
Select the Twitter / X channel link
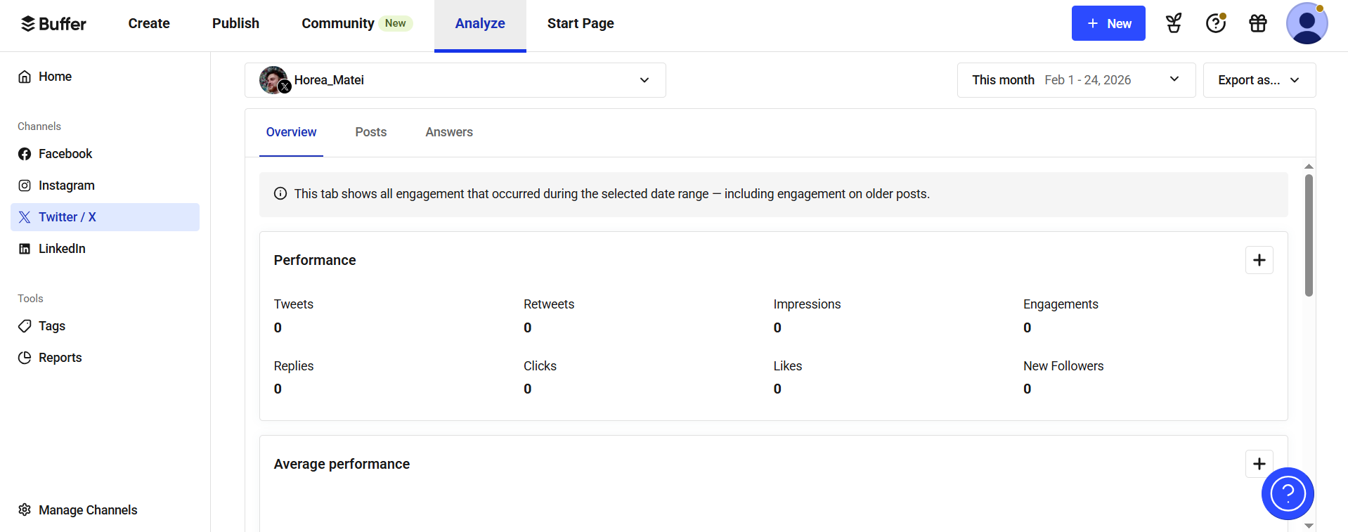105,217
